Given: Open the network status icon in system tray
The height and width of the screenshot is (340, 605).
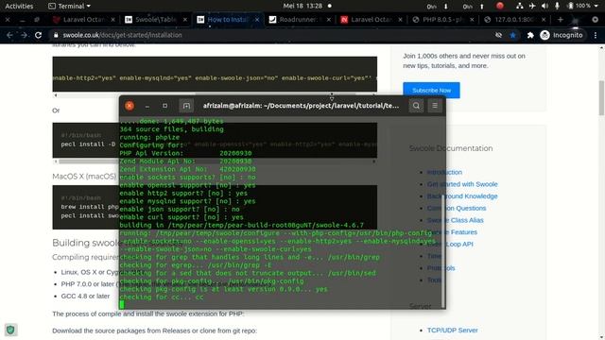Looking at the screenshot, I should click(x=520, y=6).
